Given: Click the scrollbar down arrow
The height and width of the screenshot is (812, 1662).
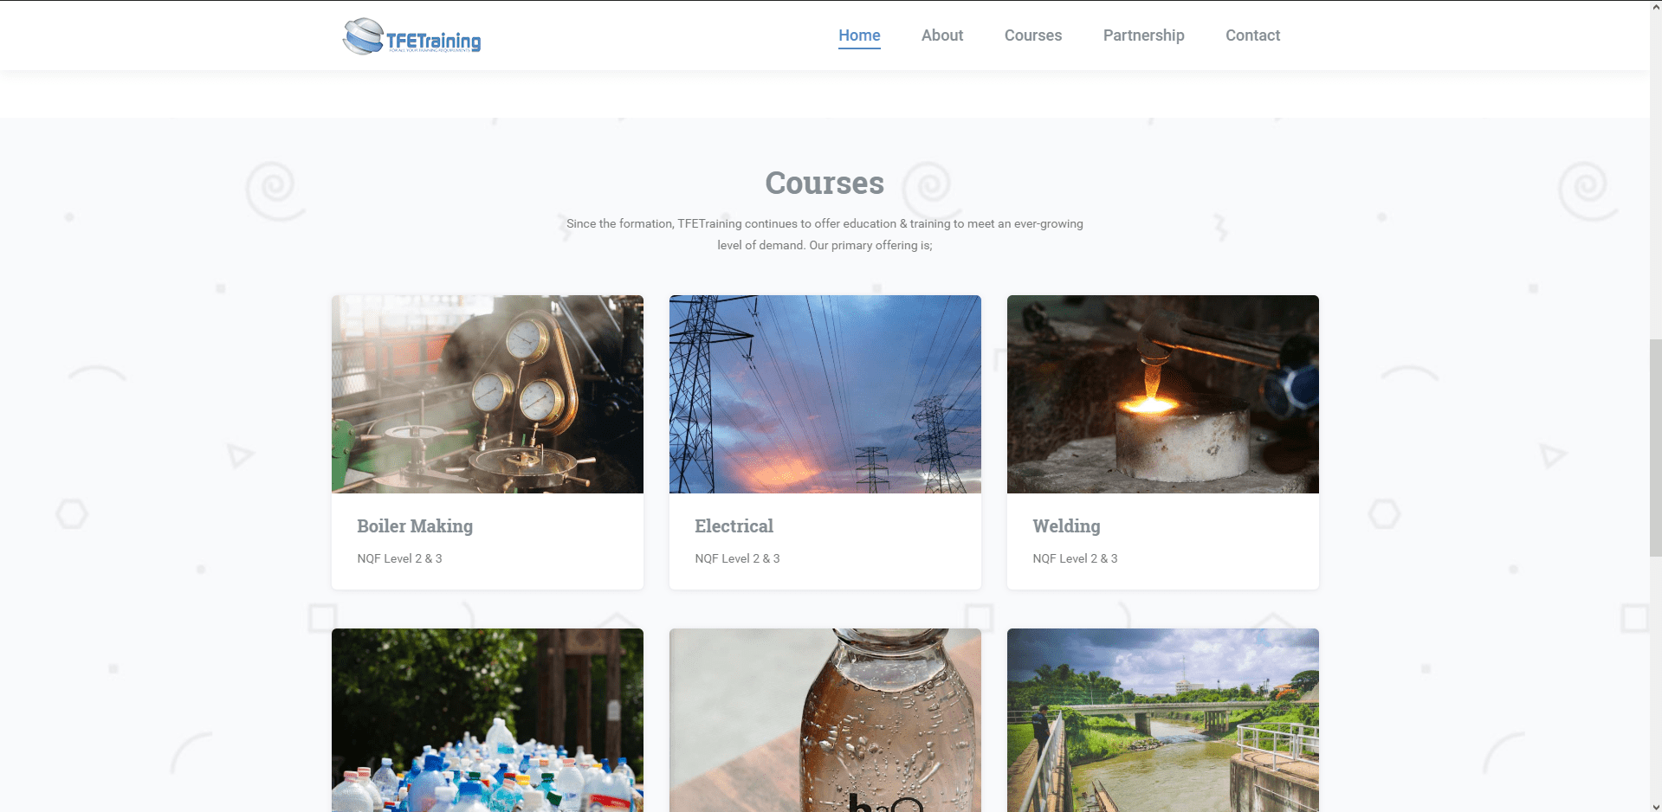Looking at the screenshot, I should [x=1655, y=806].
